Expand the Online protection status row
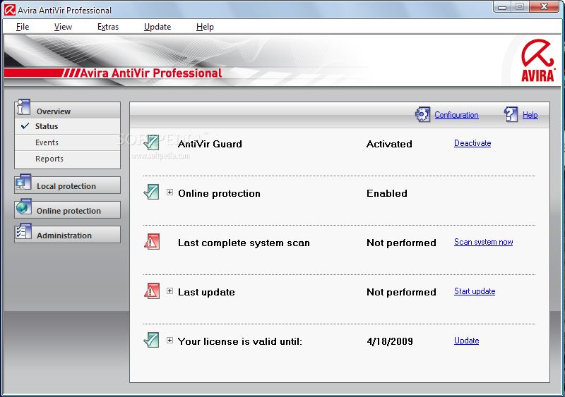The width and height of the screenshot is (565, 397). [169, 193]
